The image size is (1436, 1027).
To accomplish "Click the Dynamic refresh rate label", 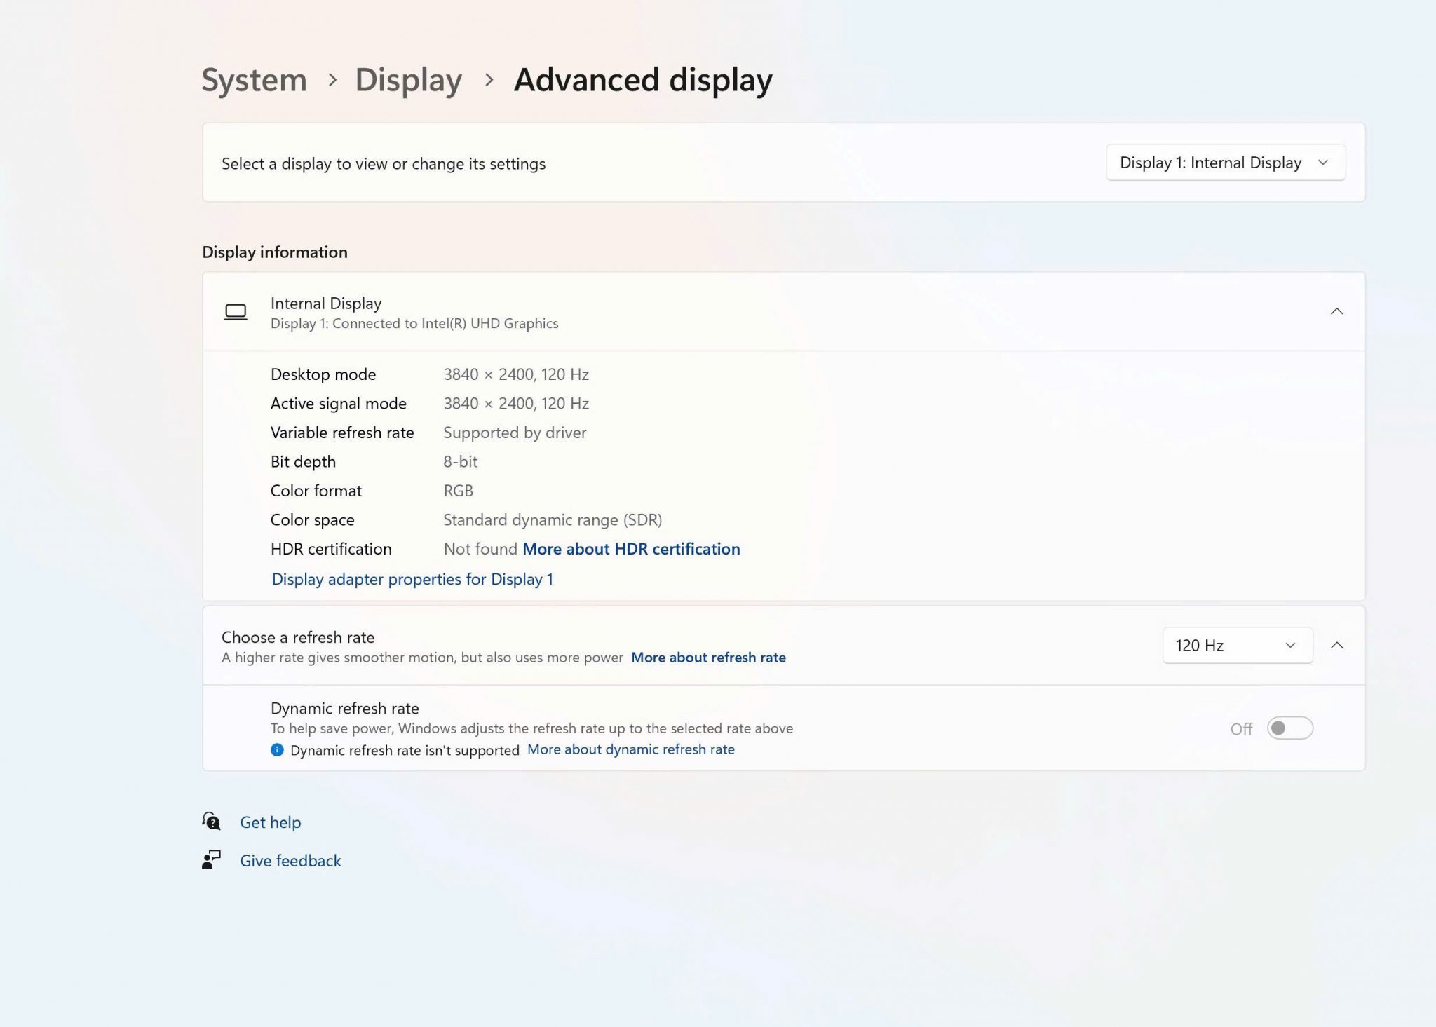I will pyautogui.click(x=345, y=708).
